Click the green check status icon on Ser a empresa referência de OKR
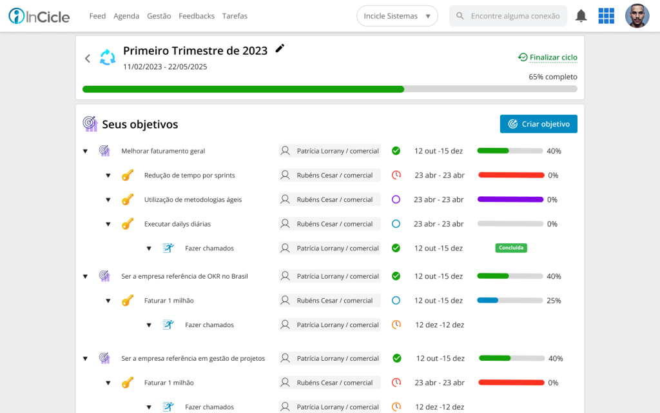The width and height of the screenshot is (660, 413). 395,276
